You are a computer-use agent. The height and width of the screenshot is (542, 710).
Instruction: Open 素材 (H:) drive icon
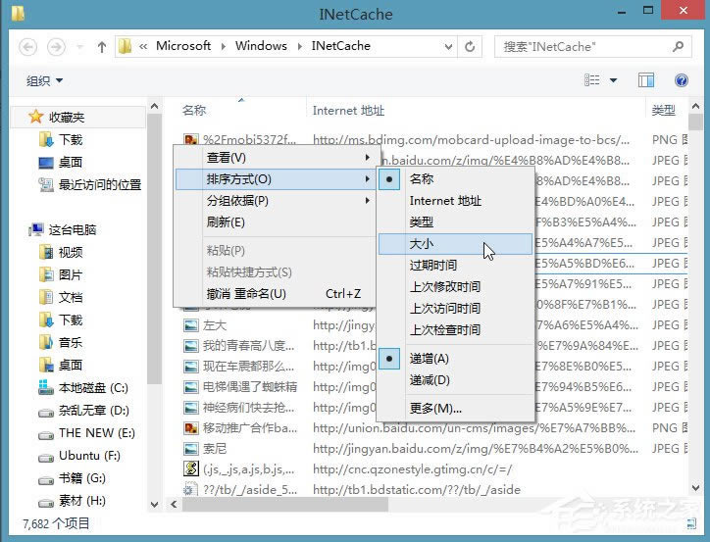pos(46,502)
